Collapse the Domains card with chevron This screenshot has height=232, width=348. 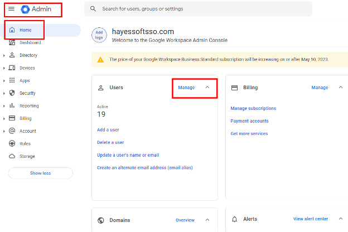(x=207, y=220)
